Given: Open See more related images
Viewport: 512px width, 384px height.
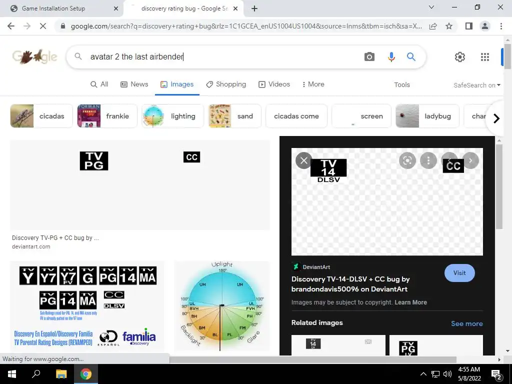Looking at the screenshot, I should tap(466, 323).
